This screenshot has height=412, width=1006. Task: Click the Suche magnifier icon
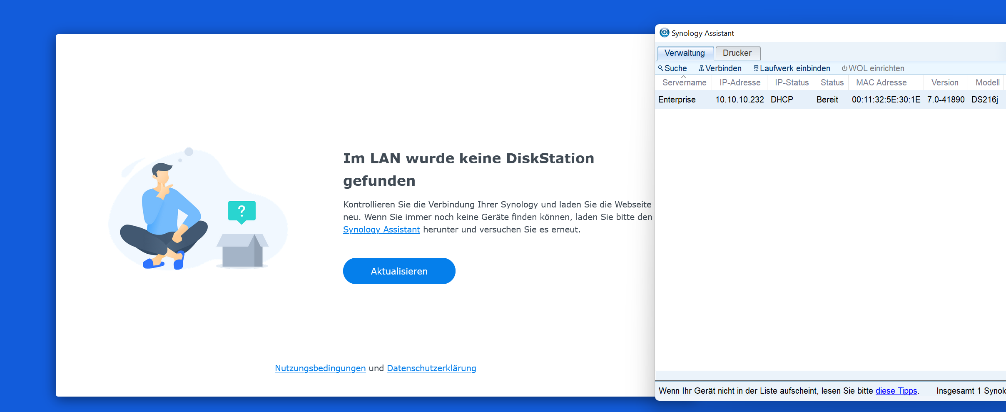(660, 68)
